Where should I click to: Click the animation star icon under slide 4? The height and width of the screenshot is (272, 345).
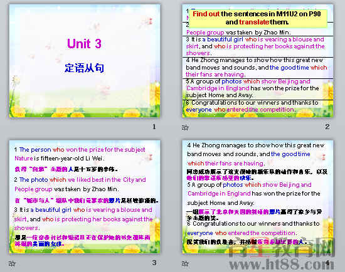pyautogui.click(x=185, y=263)
